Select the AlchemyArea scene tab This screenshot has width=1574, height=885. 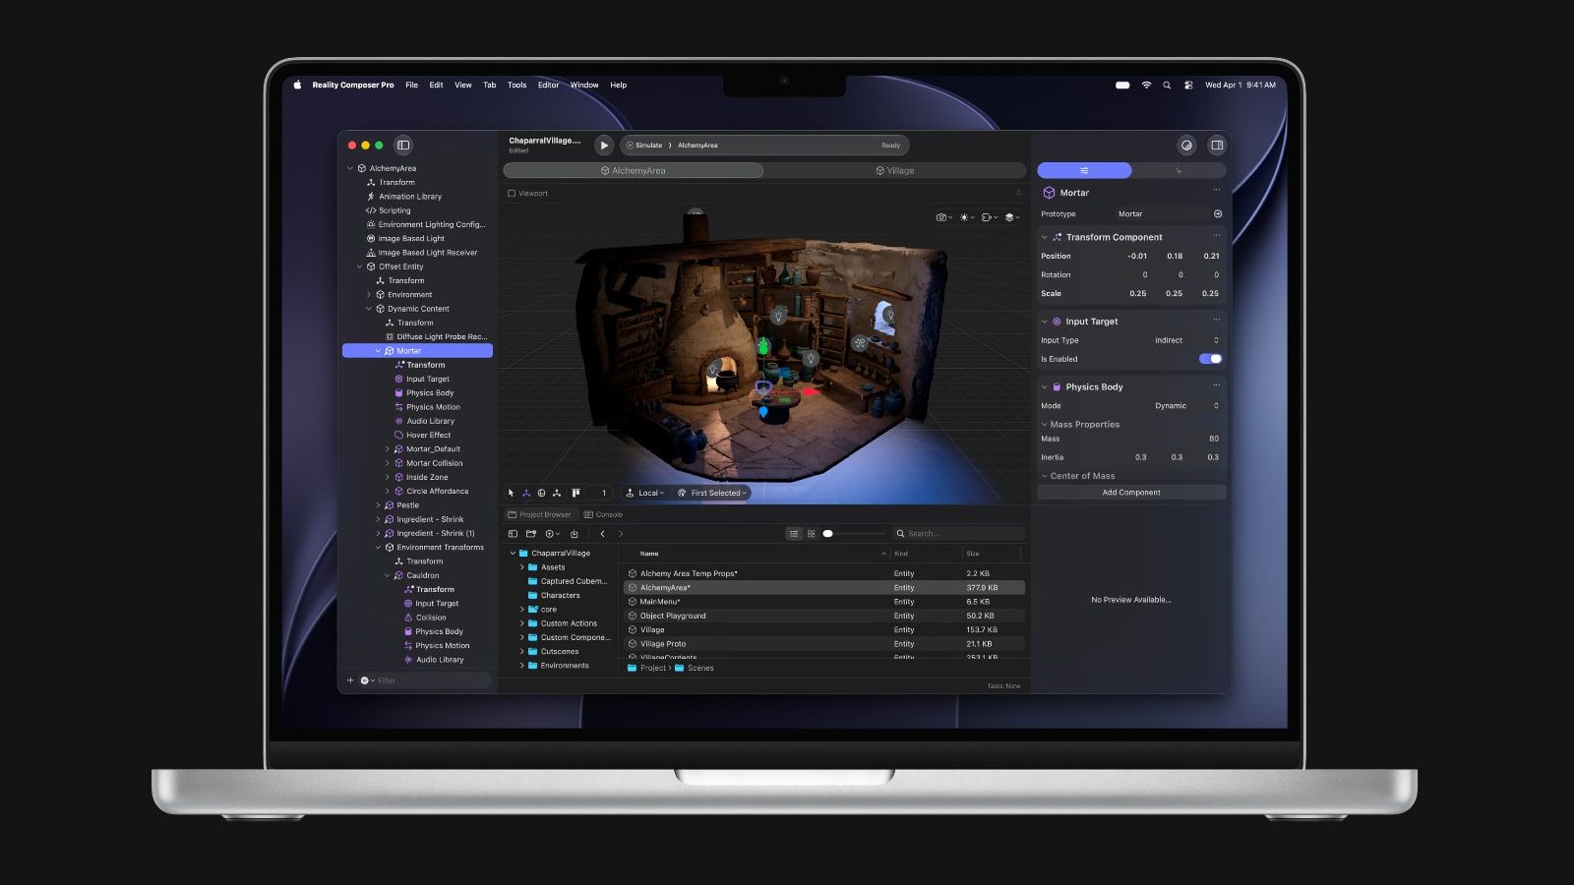coord(634,170)
